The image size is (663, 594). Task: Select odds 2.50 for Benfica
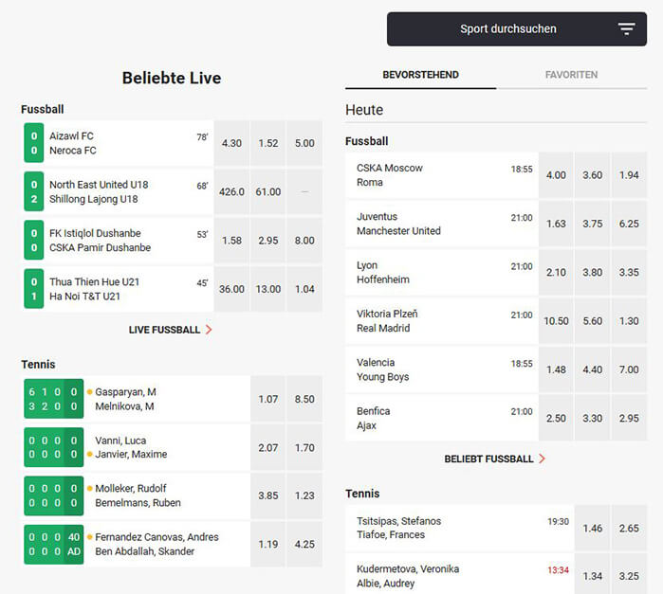click(x=556, y=418)
